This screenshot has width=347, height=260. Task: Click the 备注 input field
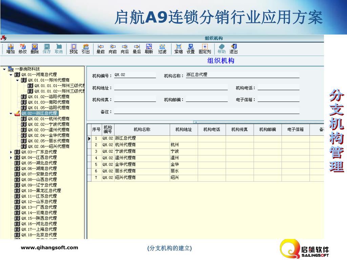click(x=207, y=111)
